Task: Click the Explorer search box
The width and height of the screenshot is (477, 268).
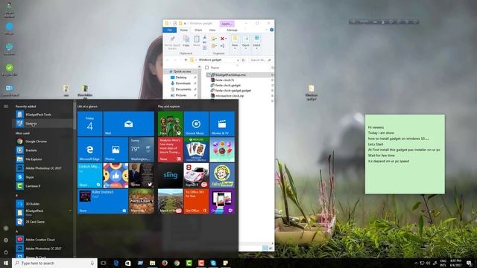Action: pos(260,60)
